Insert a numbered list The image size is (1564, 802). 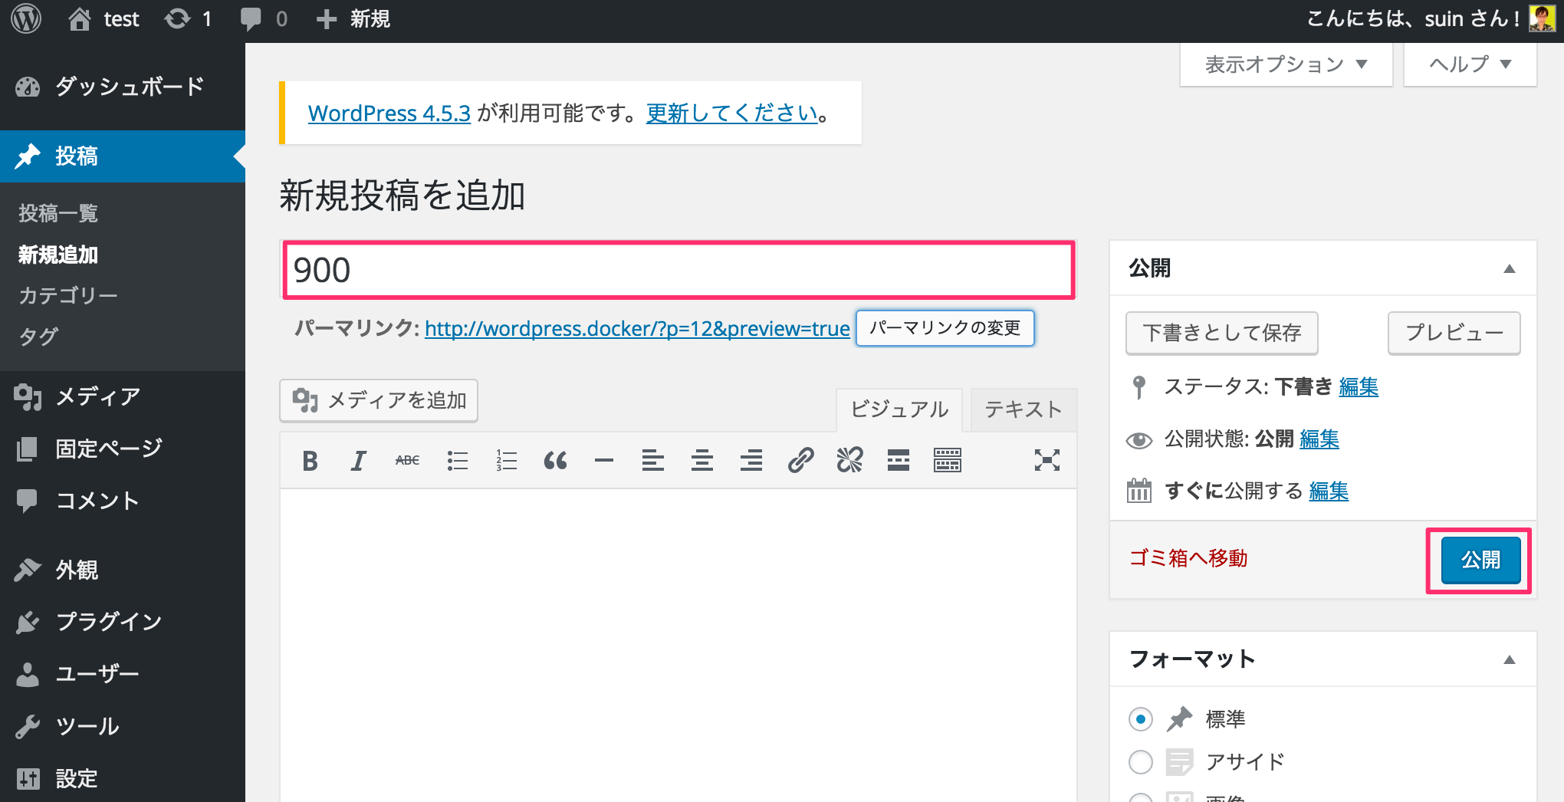click(x=506, y=461)
